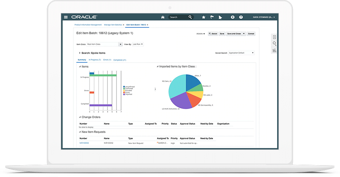Click the Unconfirmed legend color swatch

tap(124, 87)
